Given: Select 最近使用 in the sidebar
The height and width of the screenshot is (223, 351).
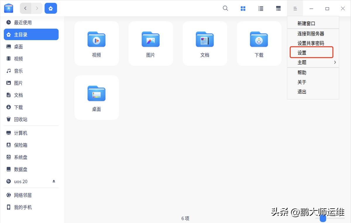Looking at the screenshot, I should pyautogui.click(x=21, y=22).
